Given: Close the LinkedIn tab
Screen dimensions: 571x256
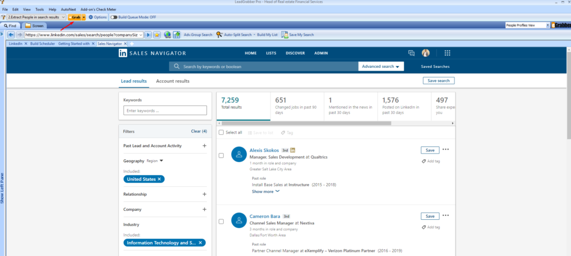Looking at the screenshot, I should tap(26, 43).
